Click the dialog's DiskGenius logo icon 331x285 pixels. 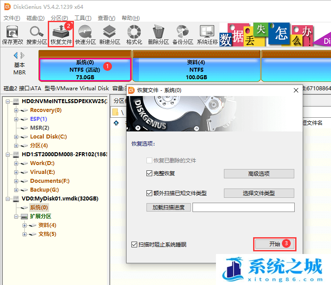131,90
